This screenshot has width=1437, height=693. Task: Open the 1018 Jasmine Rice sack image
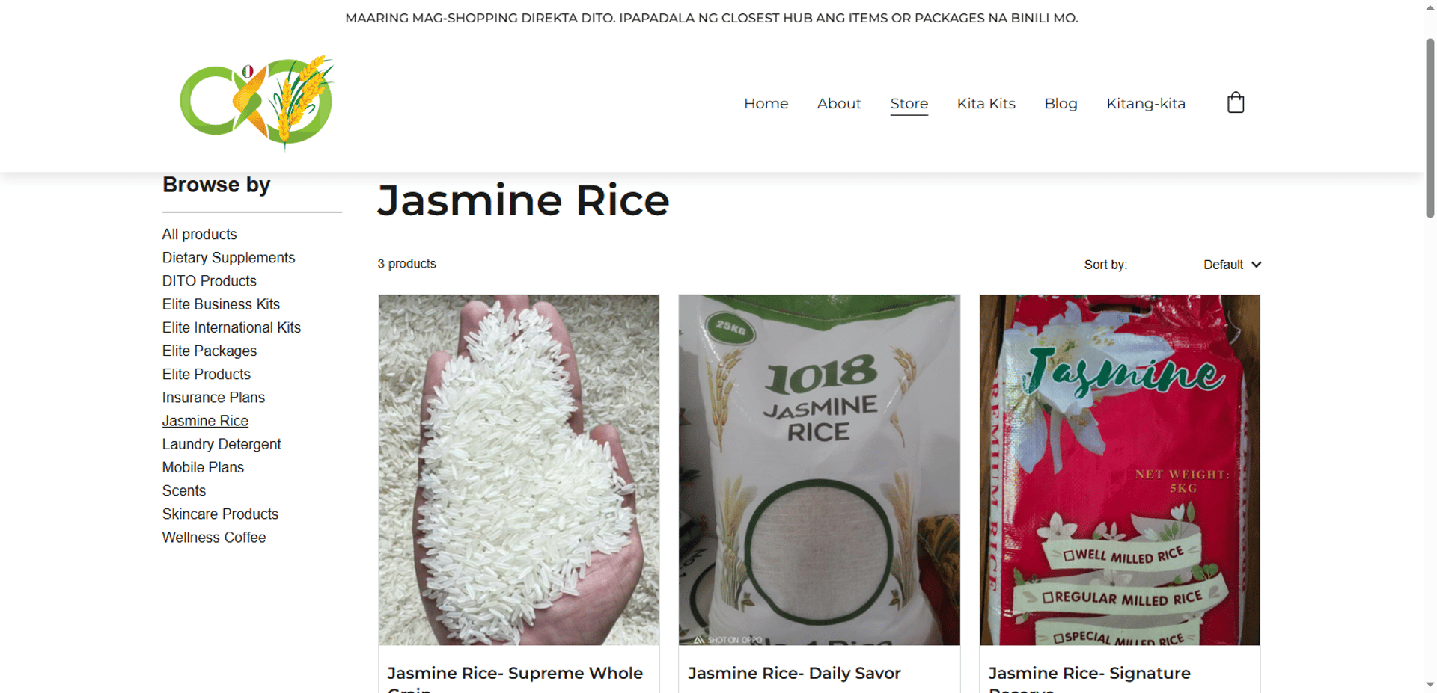pyautogui.click(x=819, y=469)
